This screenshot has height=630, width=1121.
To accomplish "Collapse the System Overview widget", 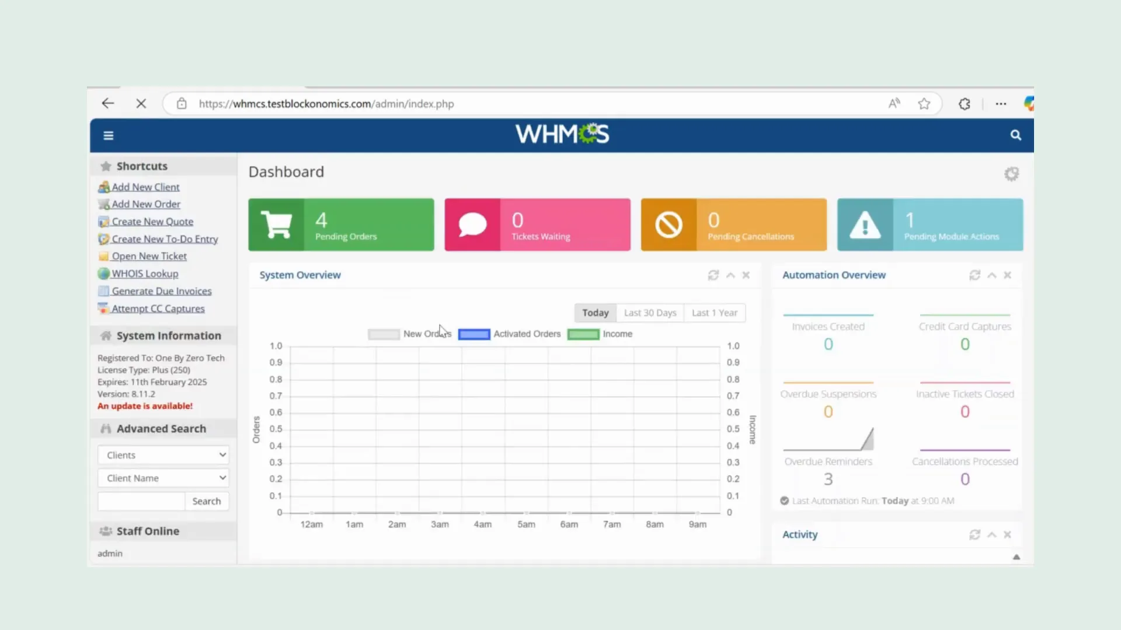I will [730, 275].
